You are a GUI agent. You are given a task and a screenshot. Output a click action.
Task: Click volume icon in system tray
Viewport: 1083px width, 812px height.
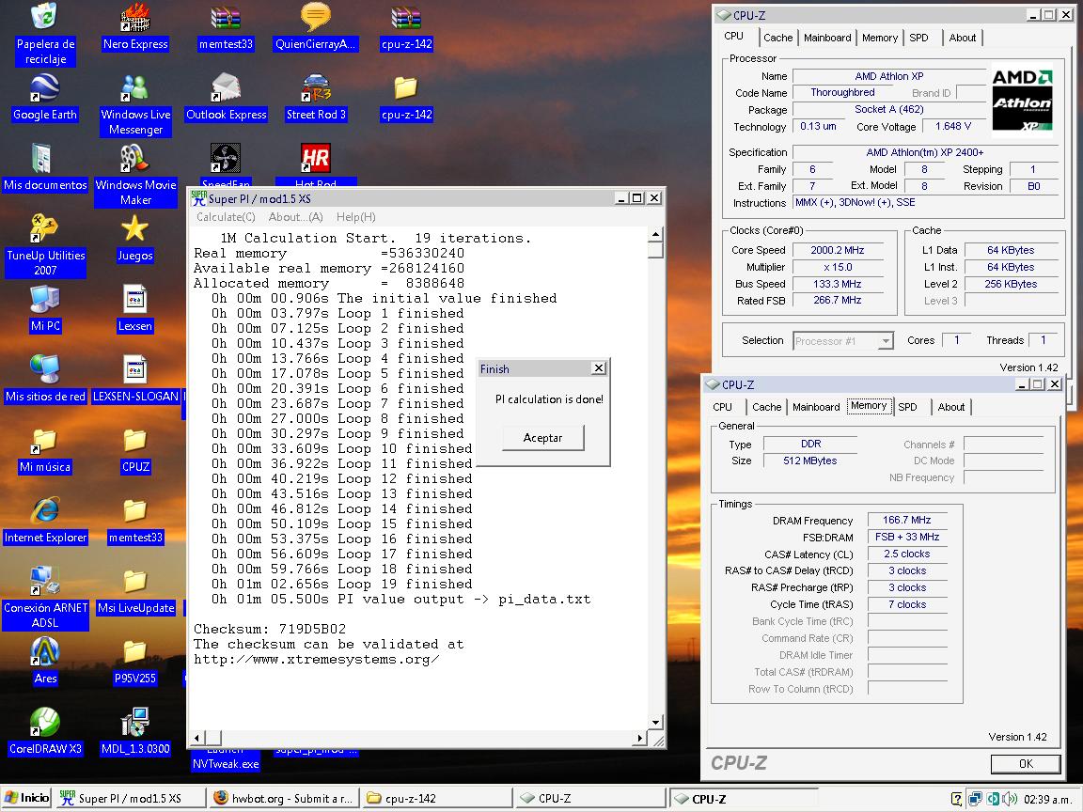1009,799
